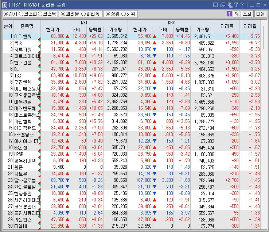Click NXT price 60,800 for DL이앤씨

pyautogui.click(x=58, y=36)
